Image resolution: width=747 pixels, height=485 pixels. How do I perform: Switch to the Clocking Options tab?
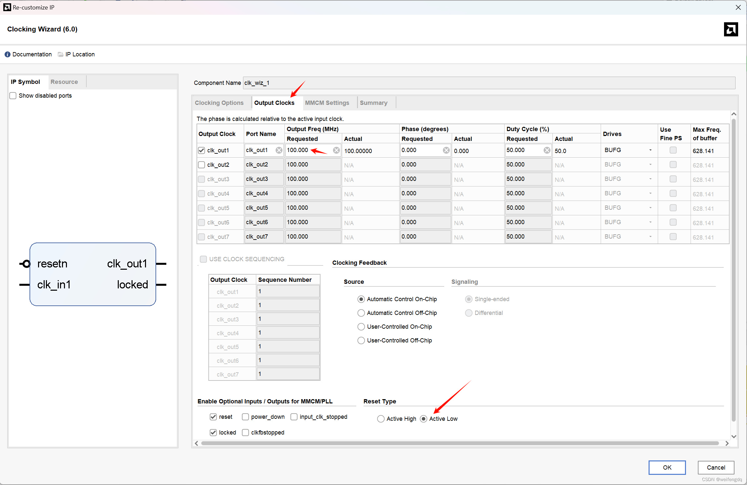(x=219, y=103)
